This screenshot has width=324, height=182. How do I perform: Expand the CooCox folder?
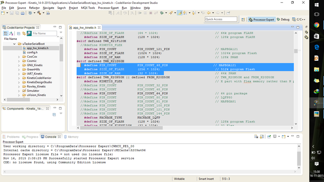(19, 57)
